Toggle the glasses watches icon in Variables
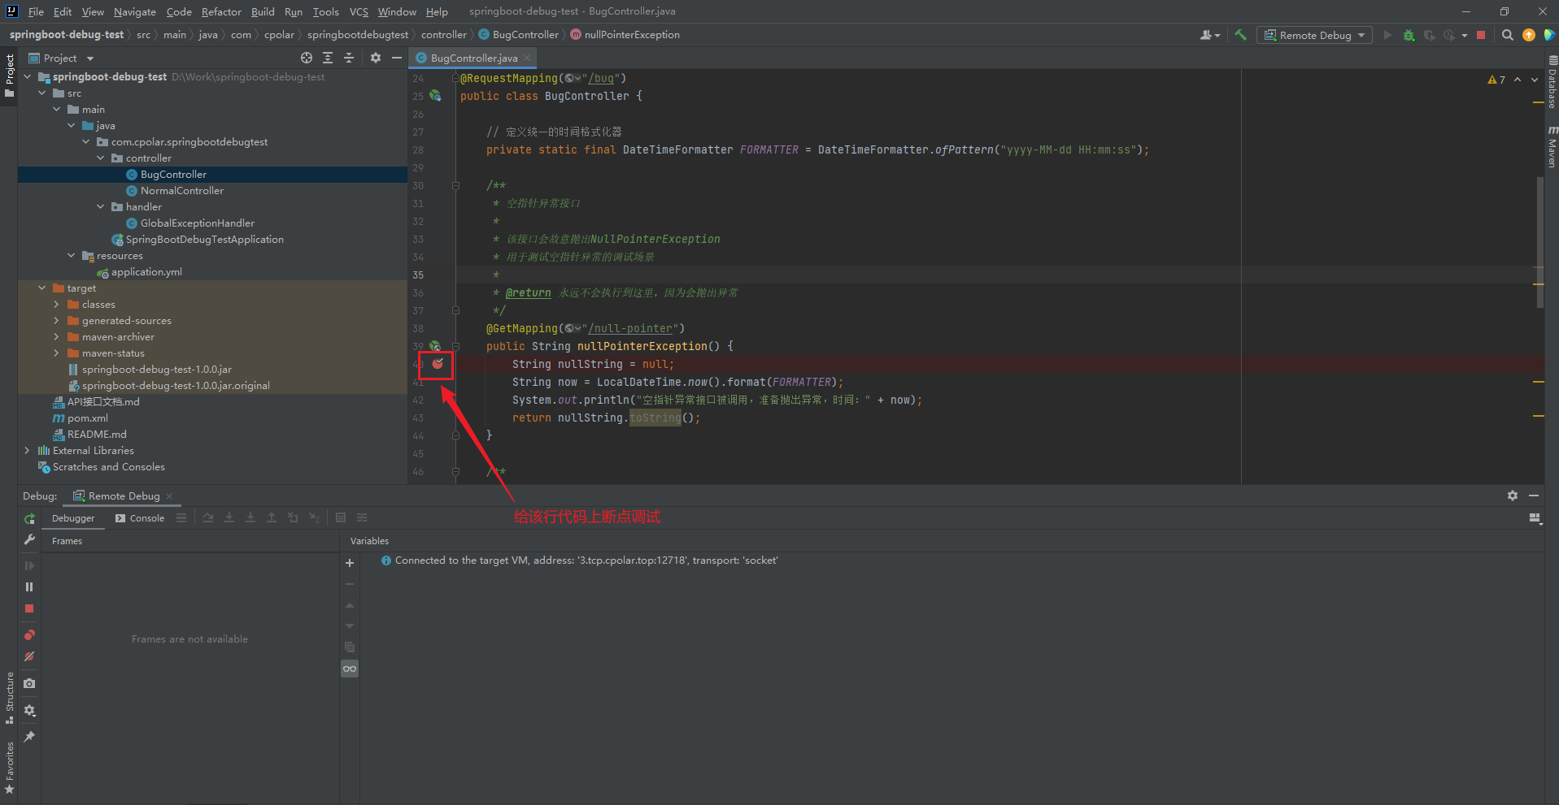 tap(350, 669)
